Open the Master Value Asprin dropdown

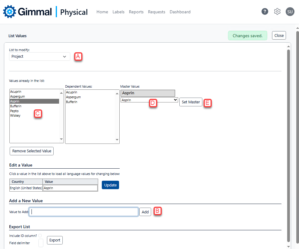click(149, 100)
